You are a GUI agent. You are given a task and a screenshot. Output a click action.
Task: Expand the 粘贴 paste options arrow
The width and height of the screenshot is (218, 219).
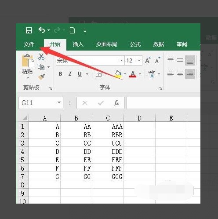(x=28, y=78)
